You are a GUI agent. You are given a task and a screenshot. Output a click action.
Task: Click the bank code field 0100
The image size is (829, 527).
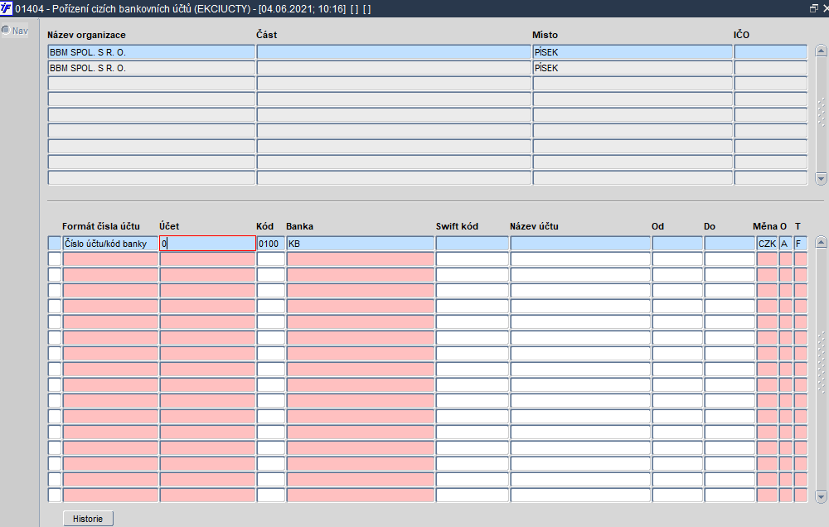point(271,243)
